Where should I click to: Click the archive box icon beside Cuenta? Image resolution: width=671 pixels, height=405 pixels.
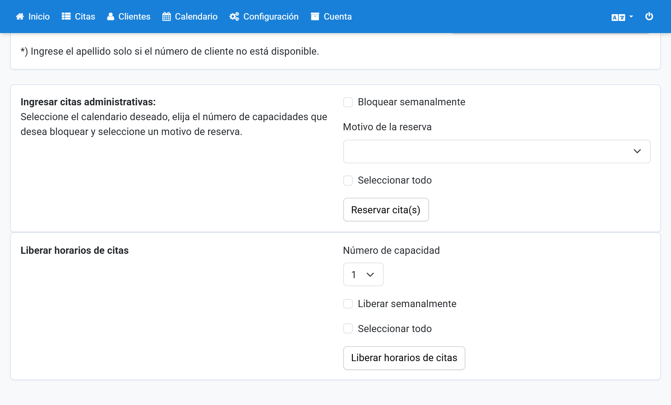click(315, 17)
